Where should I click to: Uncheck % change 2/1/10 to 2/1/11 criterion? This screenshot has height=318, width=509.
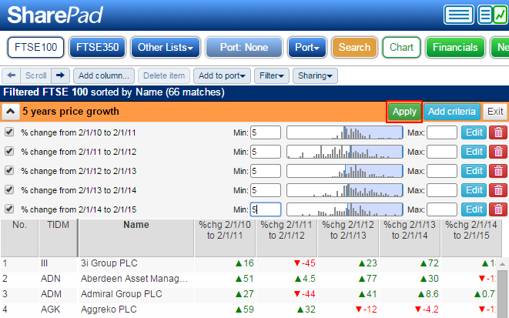9,132
